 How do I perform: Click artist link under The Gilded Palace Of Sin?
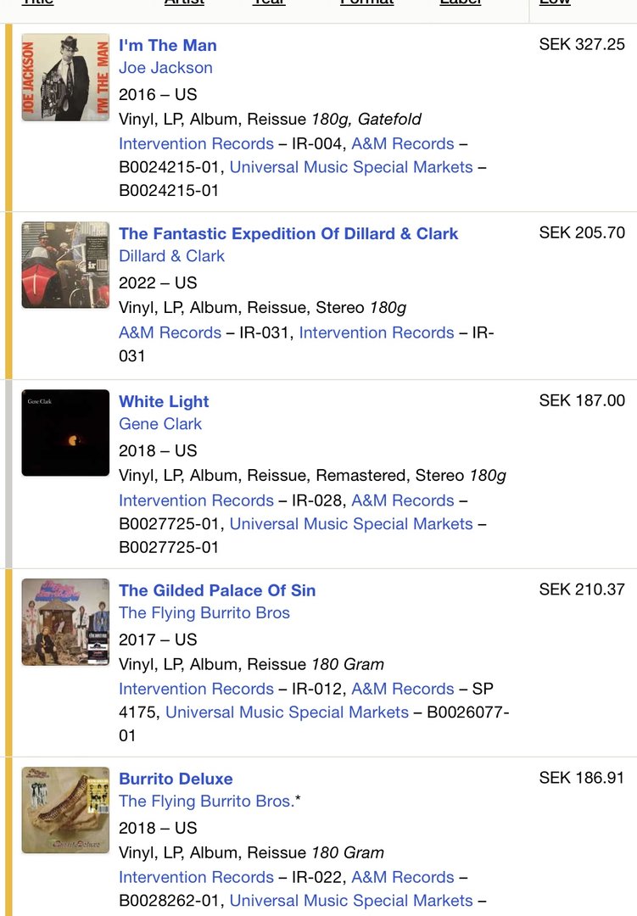point(204,613)
